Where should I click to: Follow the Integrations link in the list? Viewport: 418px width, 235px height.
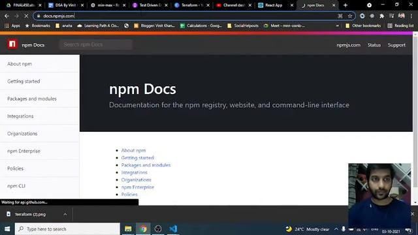click(x=134, y=172)
